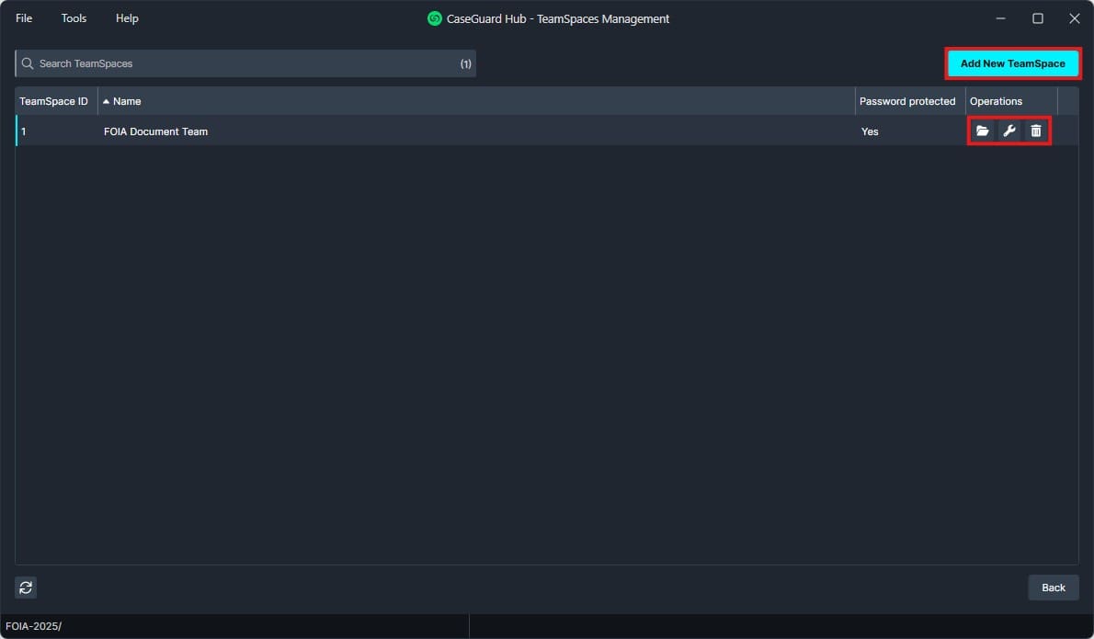Click the wrench settings icon for FOIA Document Team
The height and width of the screenshot is (639, 1094).
[x=1009, y=131]
